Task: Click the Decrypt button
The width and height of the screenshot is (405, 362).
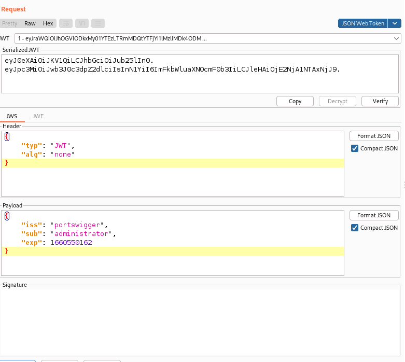Action: click(x=338, y=101)
